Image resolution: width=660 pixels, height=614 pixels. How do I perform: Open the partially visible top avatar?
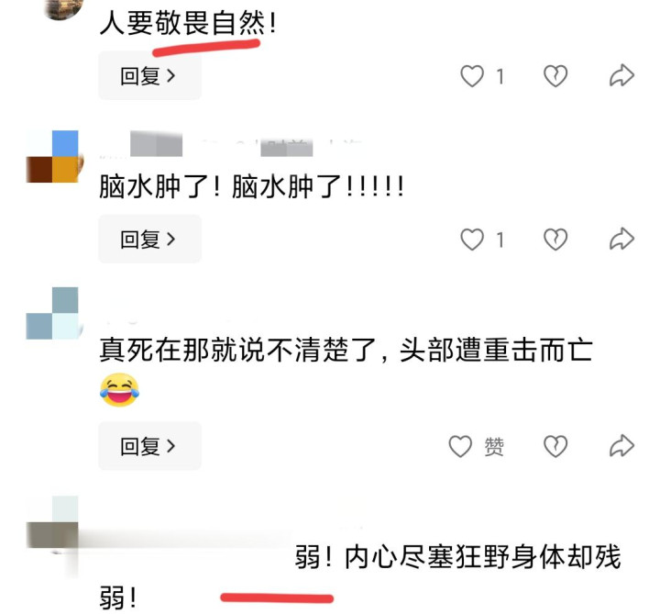tap(63, 8)
